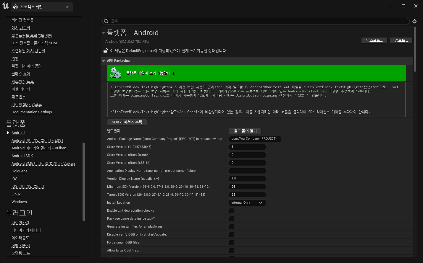The width and height of the screenshot is (423, 263).
Task: Open iOS 머티리얼 퀄리티 settings
Action: coord(28,187)
